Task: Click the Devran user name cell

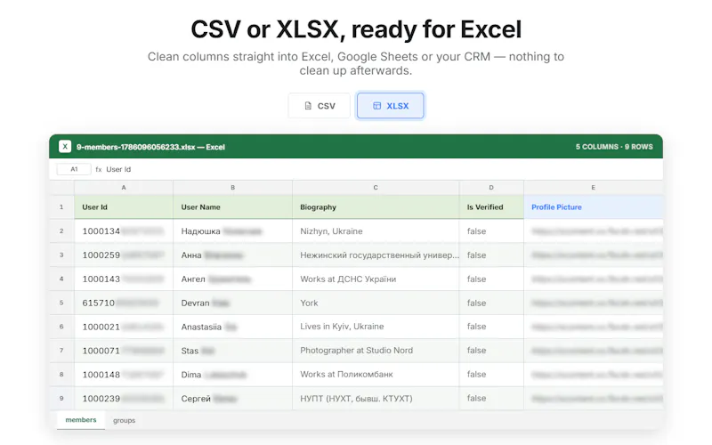Action: pyautogui.click(x=233, y=303)
